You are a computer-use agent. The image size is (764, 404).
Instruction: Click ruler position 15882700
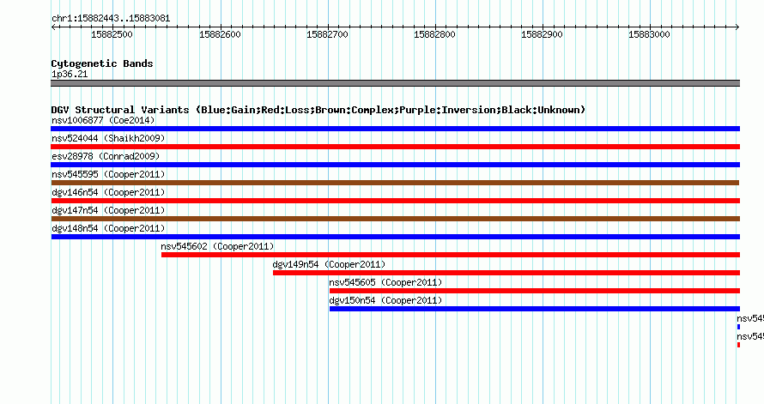[327, 34]
